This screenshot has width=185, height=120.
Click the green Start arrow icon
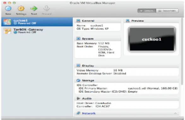(34, 9)
